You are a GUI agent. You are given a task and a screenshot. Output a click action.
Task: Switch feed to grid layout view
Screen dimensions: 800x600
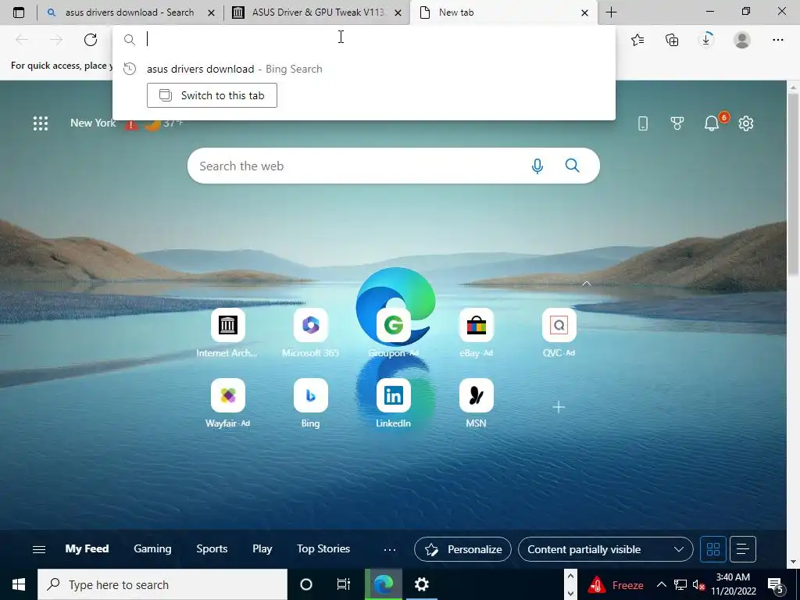[x=712, y=549]
